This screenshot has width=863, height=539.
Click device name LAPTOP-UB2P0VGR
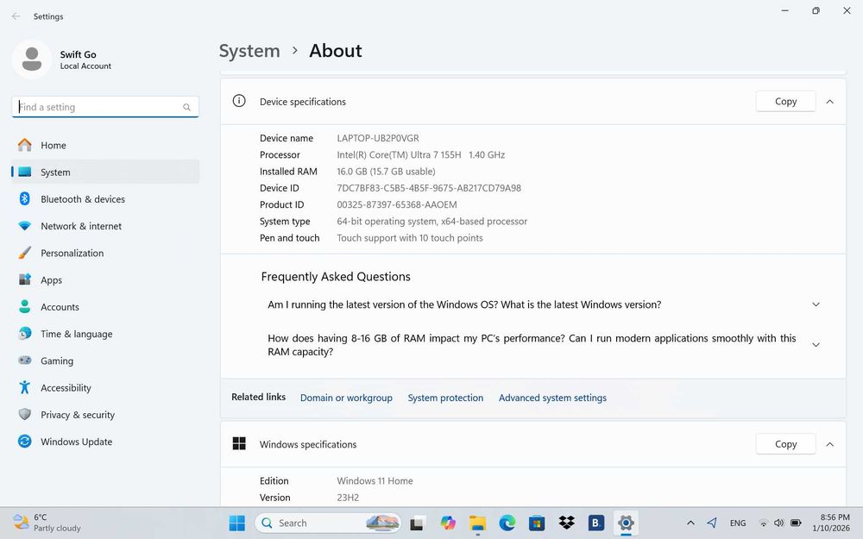click(x=378, y=138)
